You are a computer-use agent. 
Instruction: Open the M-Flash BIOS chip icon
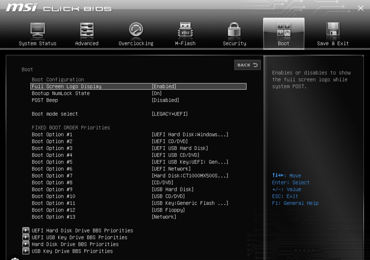click(x=185, y=30)
